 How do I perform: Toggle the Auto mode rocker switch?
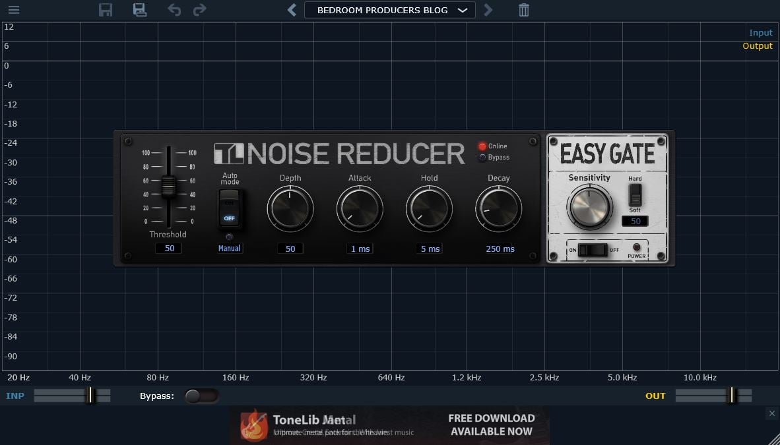point(230,209)
